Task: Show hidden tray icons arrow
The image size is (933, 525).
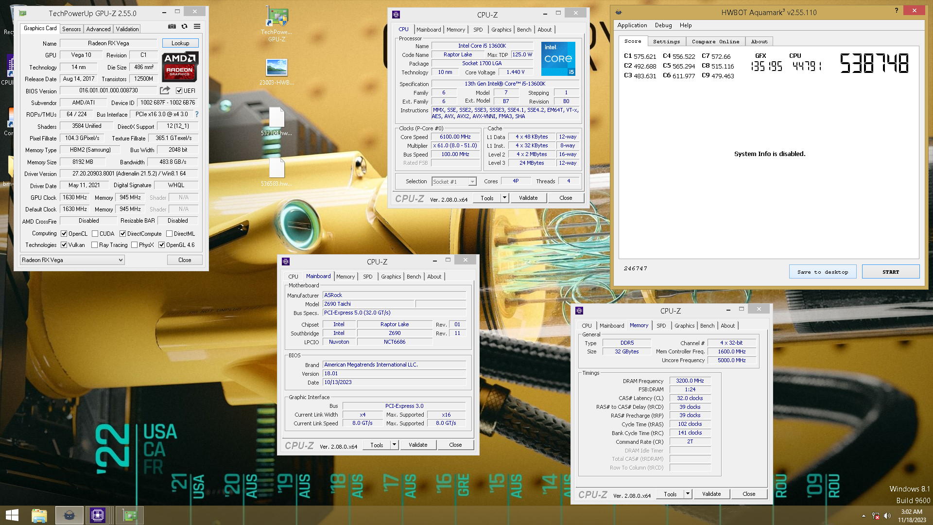Action: [864, 516]
